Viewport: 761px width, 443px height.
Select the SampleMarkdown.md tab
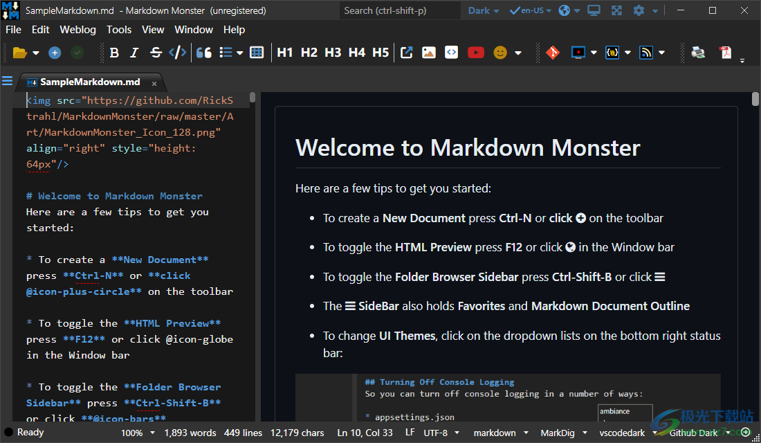[x=90, y=82]
